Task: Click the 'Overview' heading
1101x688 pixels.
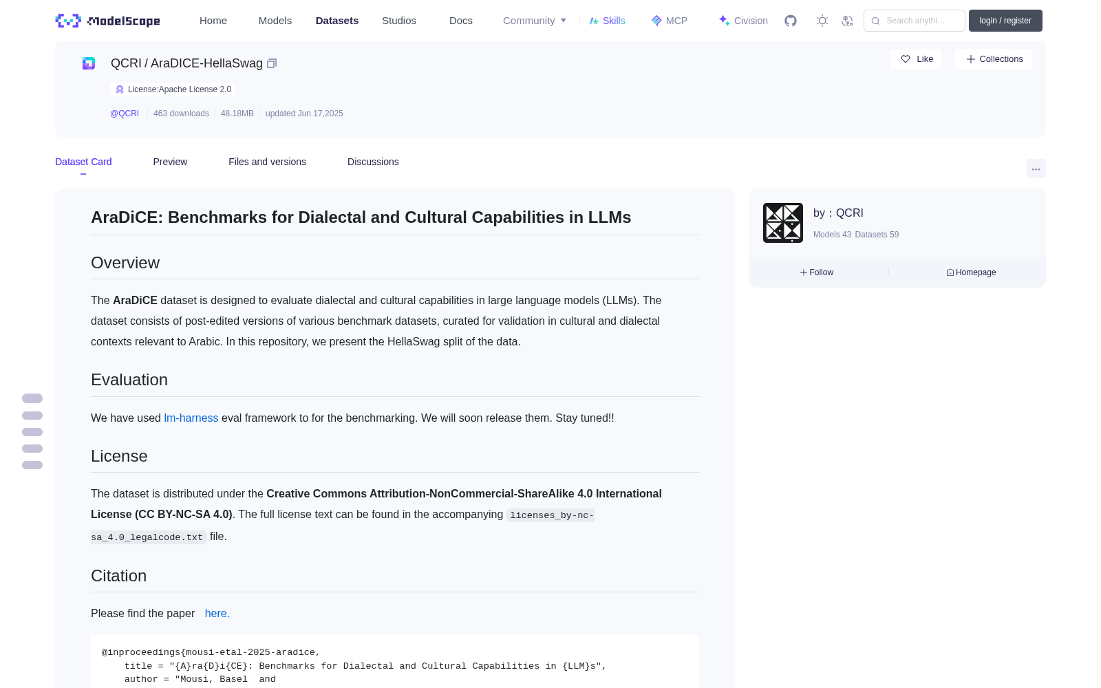Action: tap(125, 263)
